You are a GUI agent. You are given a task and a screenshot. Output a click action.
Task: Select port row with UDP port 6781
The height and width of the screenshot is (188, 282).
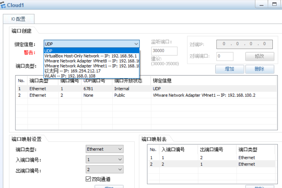pos(146,89)
